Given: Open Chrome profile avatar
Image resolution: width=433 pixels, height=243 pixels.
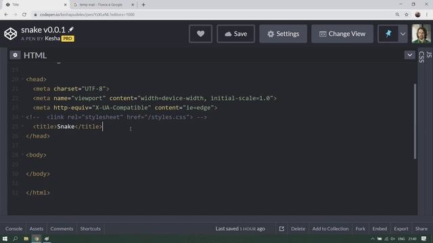Looking at the screenshot, I should tap(417, 15).
